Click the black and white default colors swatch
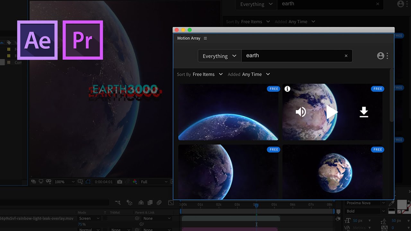The image size is (411, 231). coord(391,211)
